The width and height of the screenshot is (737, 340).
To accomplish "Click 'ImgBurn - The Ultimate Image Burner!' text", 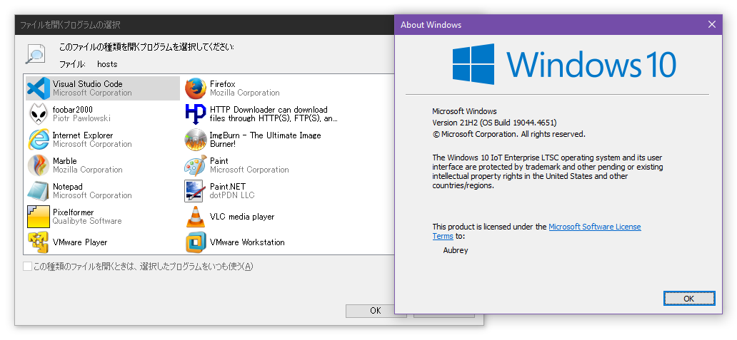I will pos(266,140).
